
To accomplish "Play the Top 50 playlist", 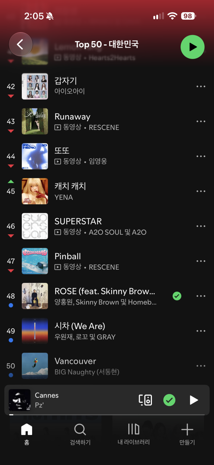I will tap(193, 46).
